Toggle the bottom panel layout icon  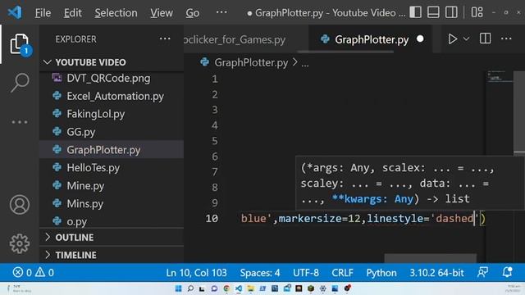(x=433, y=13)
